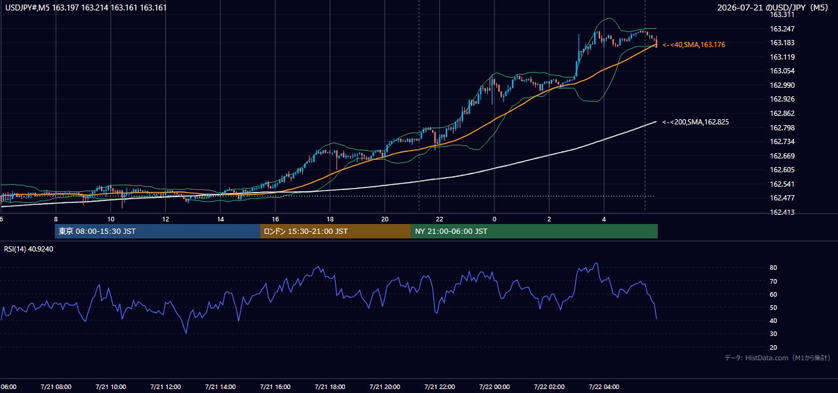Click RSI scale value 70

(x=773, y=281)
